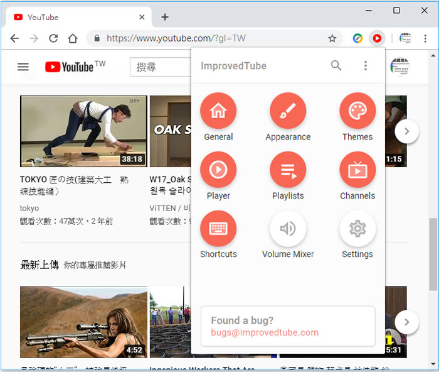Image resolution: width=439 pixels, height=372 pixels.
Task: Open the Playlists section icon
Action: tap(288, 170)
